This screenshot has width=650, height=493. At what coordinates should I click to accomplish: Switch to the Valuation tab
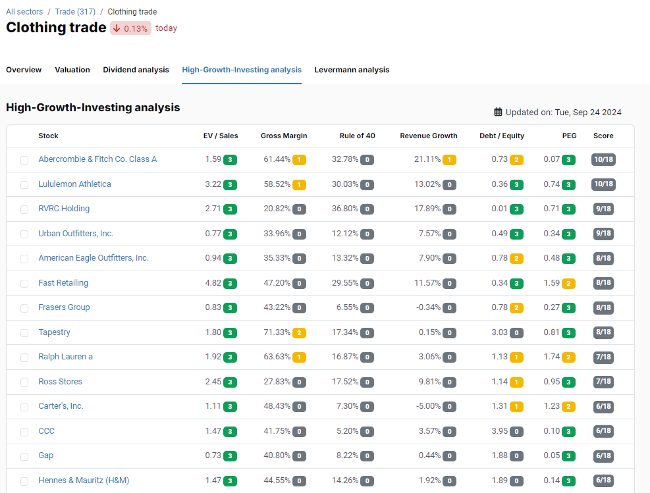pyautogui.click(x=72, y=70)
